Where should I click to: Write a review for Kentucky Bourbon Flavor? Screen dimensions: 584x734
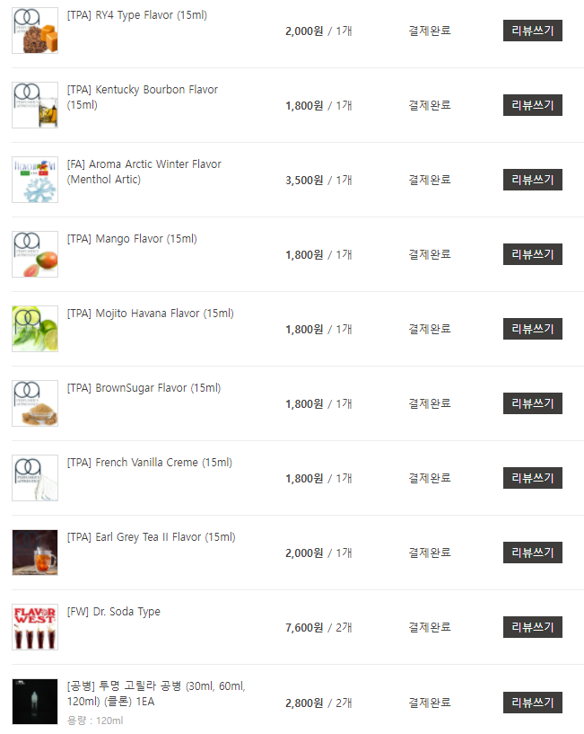pyautogui.click(x=532, y=105)
